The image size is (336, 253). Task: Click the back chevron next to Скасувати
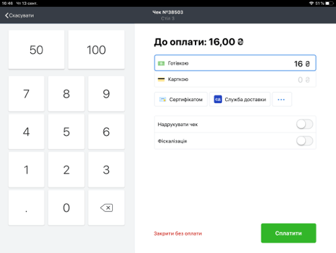7,15
